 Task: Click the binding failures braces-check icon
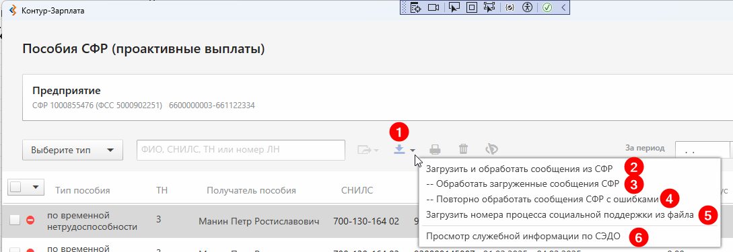[510, 7]
